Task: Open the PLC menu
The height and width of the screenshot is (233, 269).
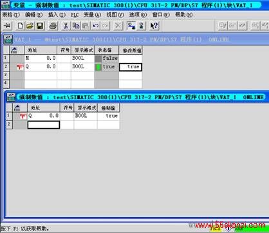Action: (75, 15)
